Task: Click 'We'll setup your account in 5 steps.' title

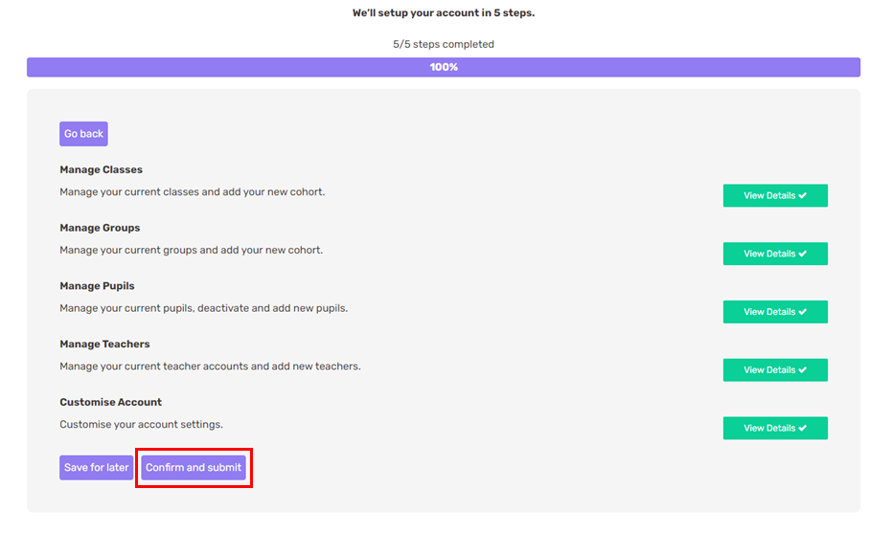Action: 444,13
